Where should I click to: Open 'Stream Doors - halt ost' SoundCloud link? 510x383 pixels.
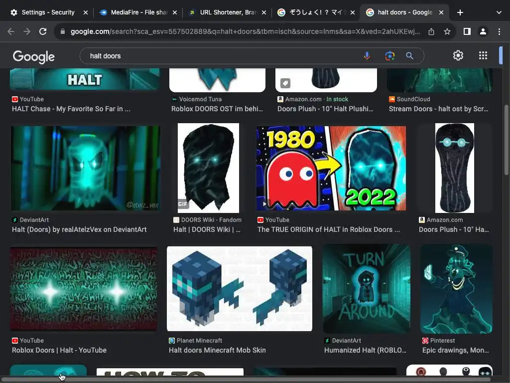(x=438, y=109)
